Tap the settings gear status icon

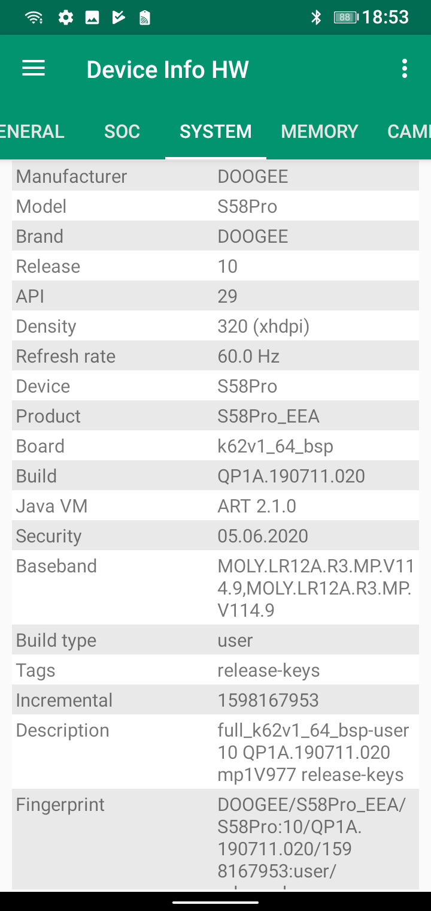[65, 17]
